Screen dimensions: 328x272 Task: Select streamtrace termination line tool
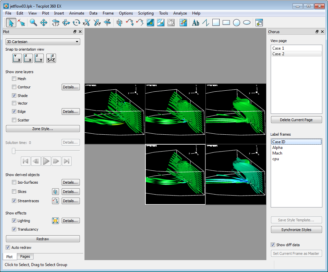click(x=140, y=23)
